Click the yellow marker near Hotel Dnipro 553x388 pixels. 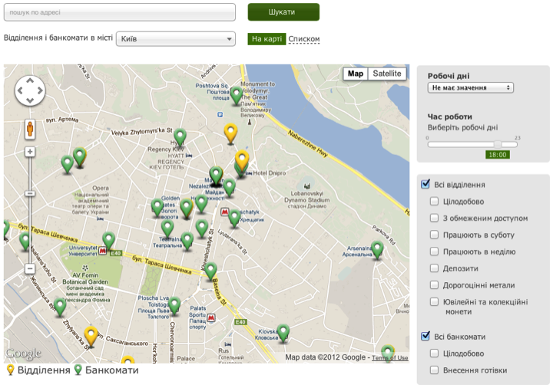click(x=242, y=160)
